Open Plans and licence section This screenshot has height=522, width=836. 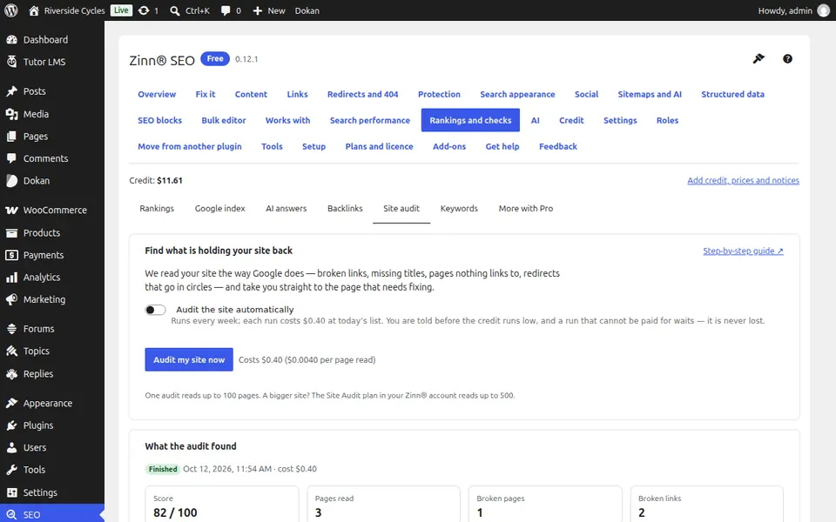coord(379,146)
